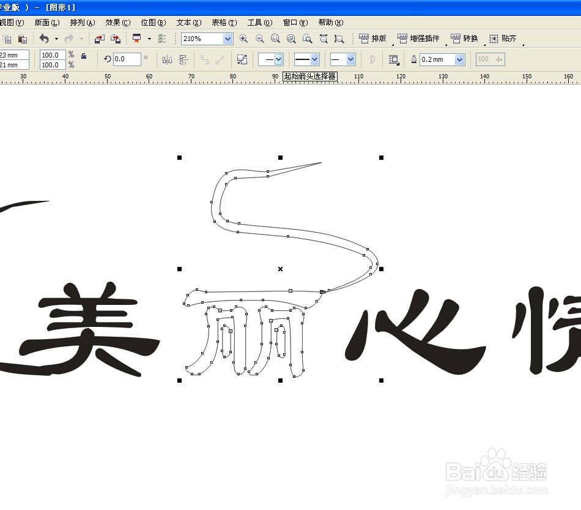The image size is (581, 510).
Task: Zoom to page width icon
Action: point(324,39)
